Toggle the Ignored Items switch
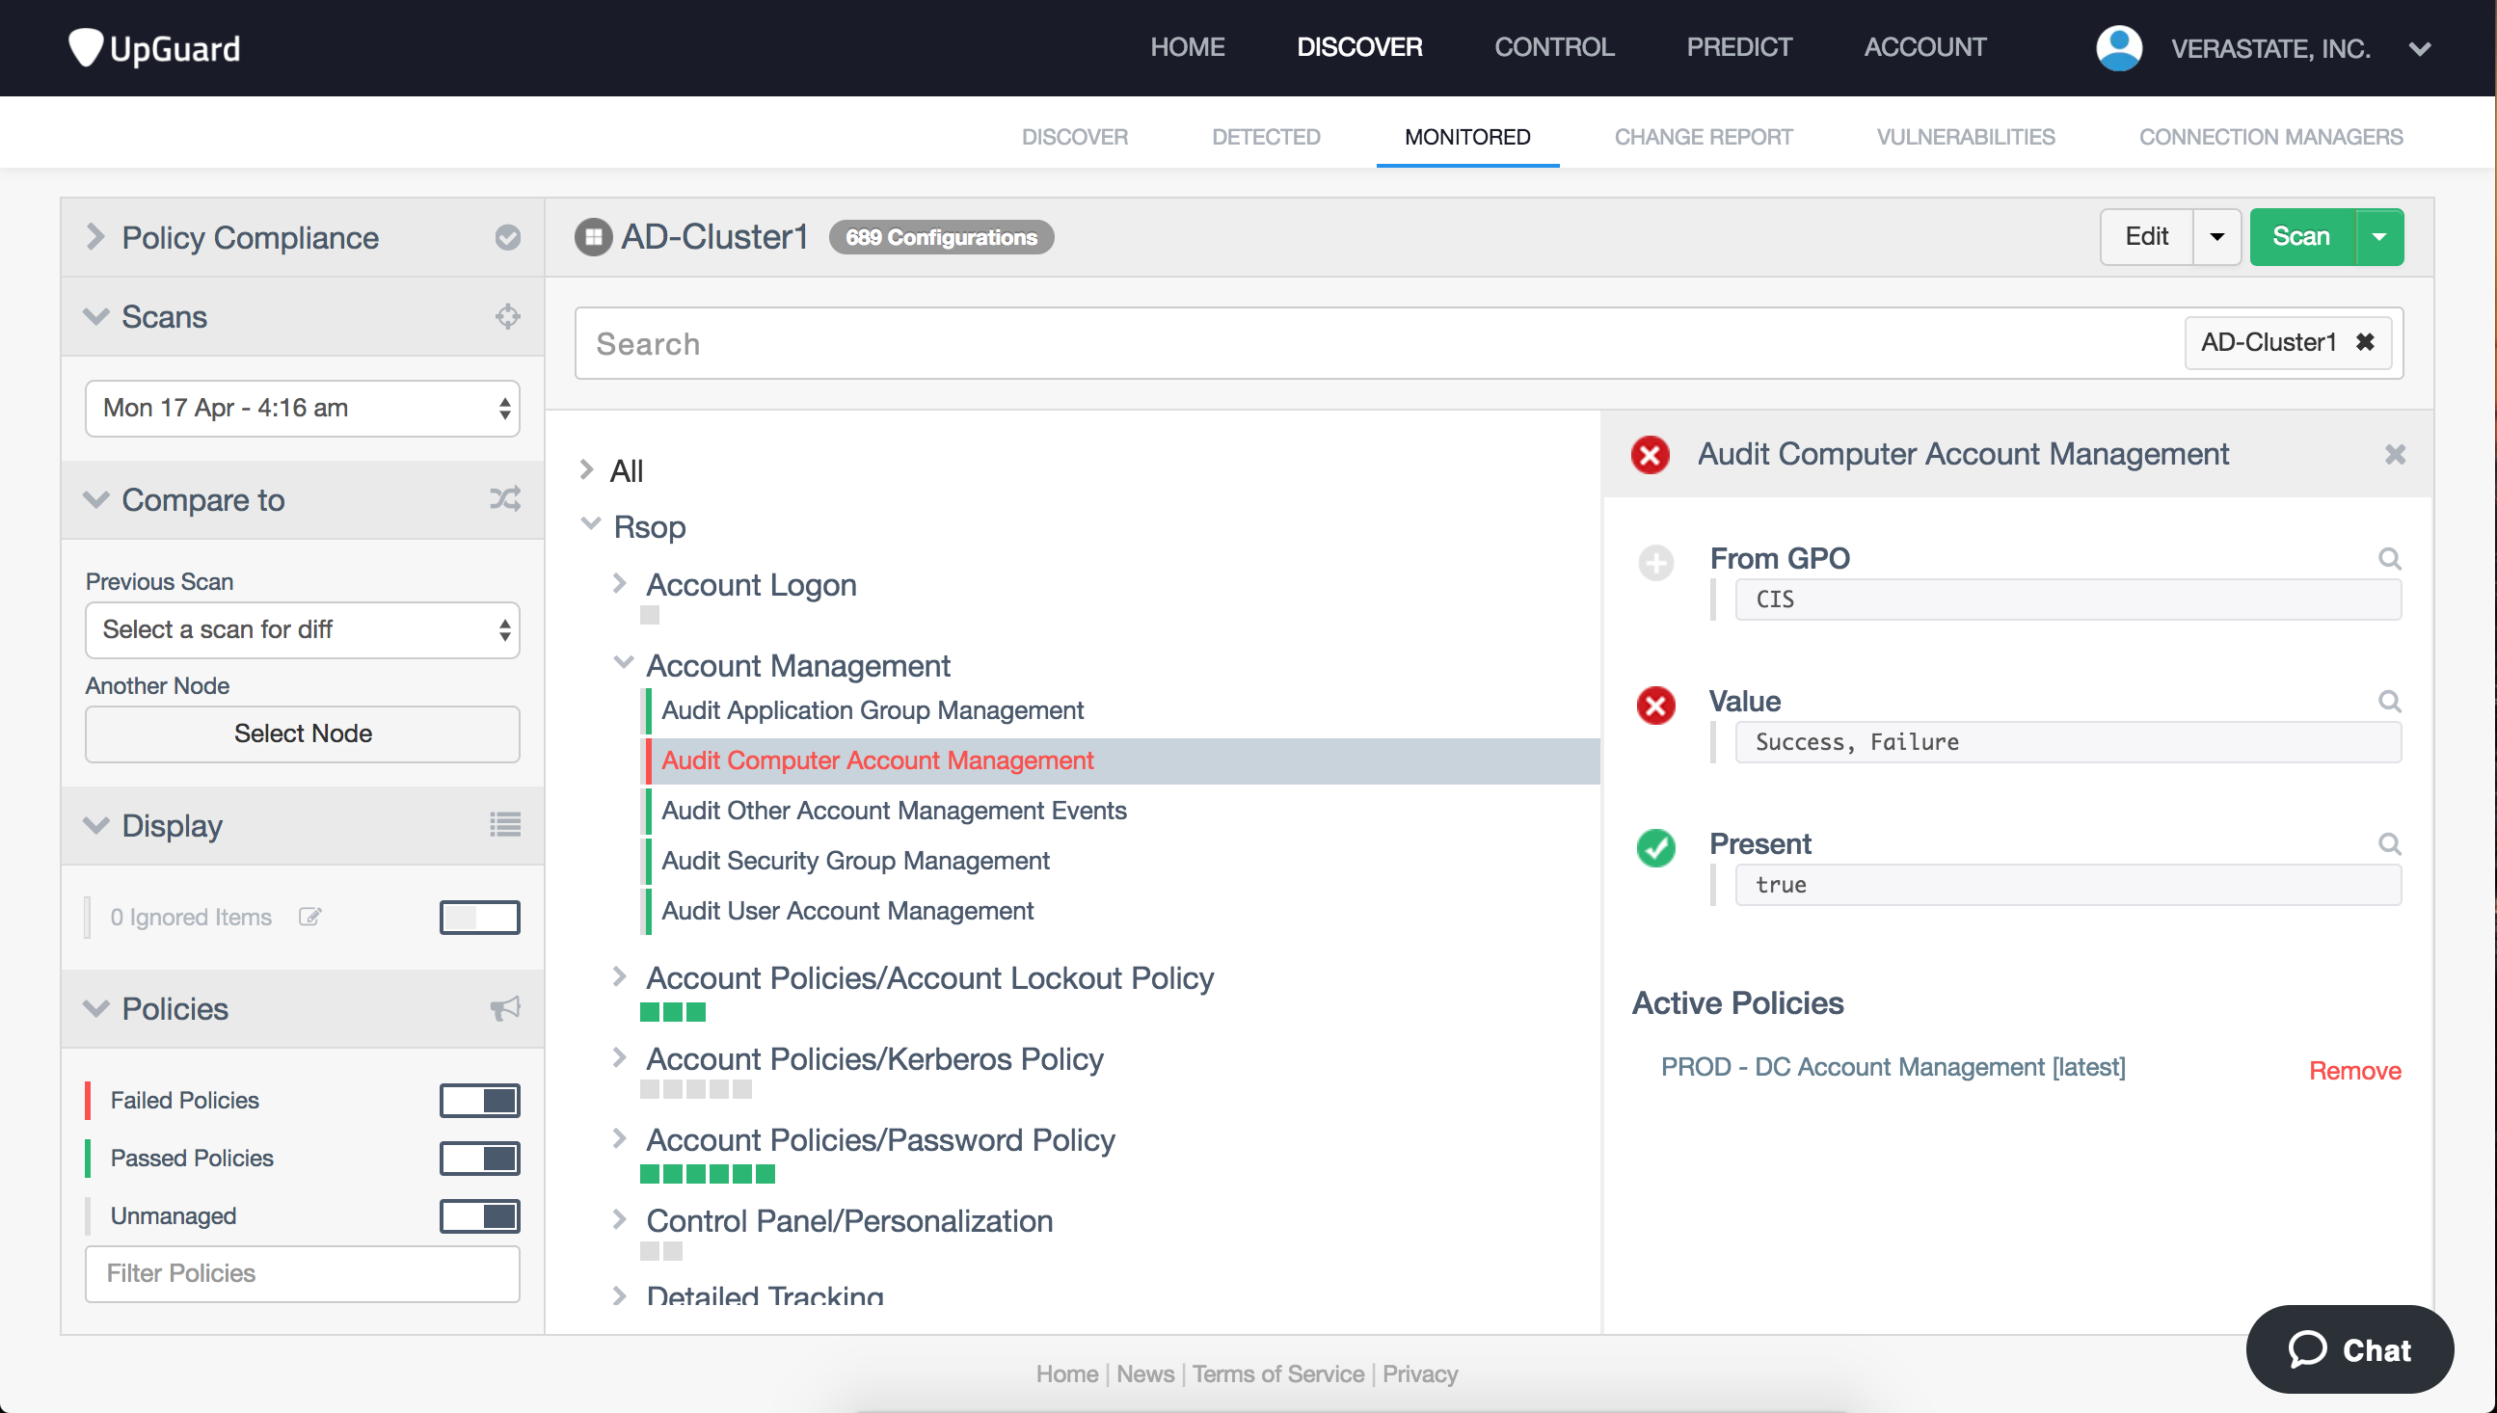2497x1413 pixels. [x=479, y=917]
